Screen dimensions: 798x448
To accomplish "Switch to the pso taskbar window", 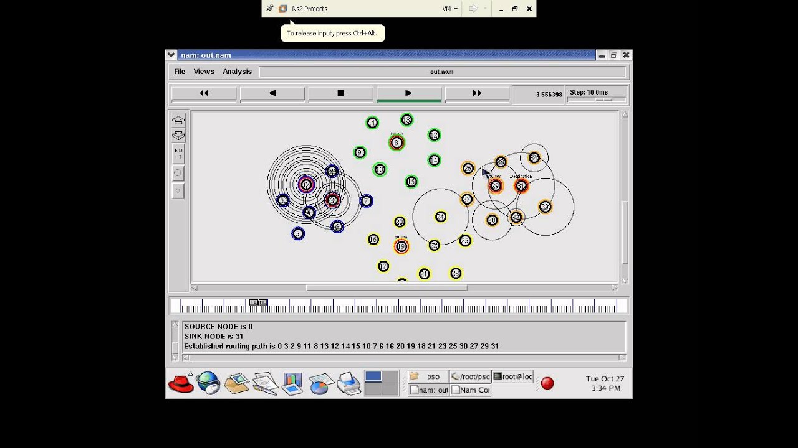I will (428, 376).
